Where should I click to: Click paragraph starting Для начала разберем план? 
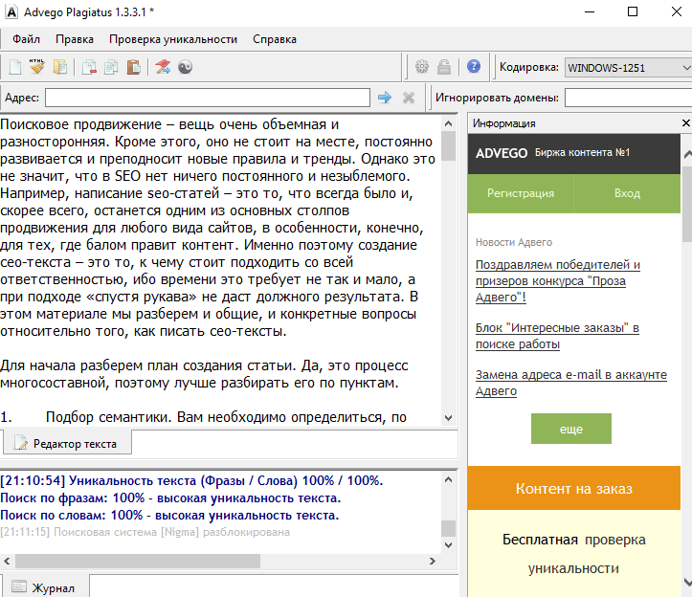(x=204, y=374)
